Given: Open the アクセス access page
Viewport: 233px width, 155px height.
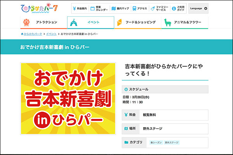Looking at the screenshot, I should pyautogui.click(x=139, y=8).
